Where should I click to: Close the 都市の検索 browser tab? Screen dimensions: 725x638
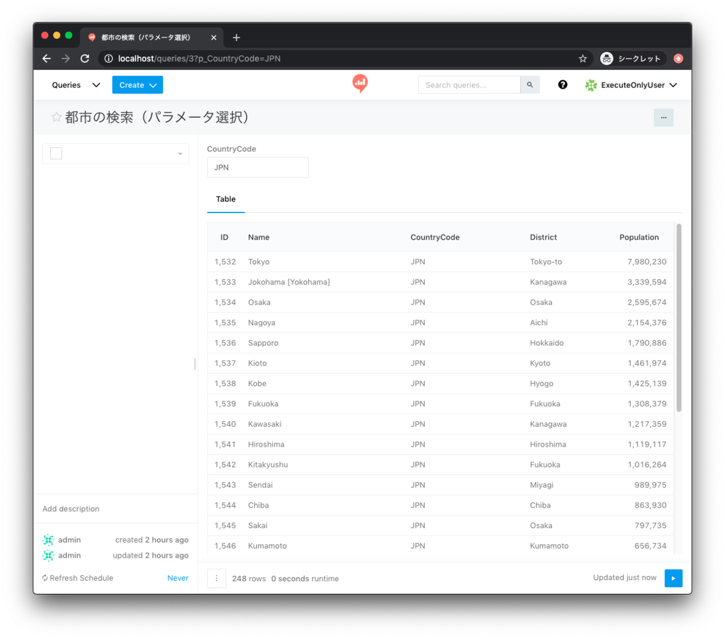(x=213, y=37)
